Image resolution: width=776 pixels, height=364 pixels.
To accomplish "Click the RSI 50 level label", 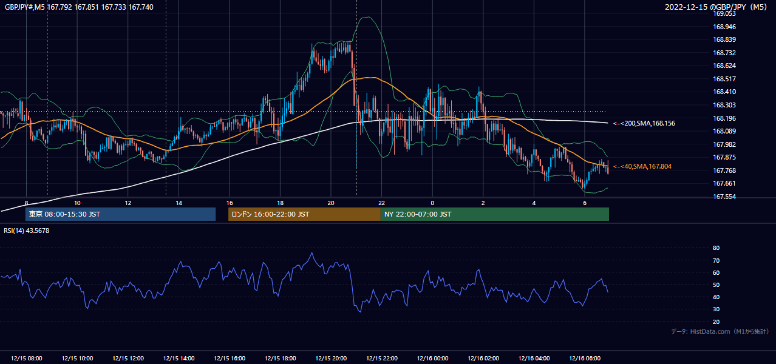I will click(716, 285).
